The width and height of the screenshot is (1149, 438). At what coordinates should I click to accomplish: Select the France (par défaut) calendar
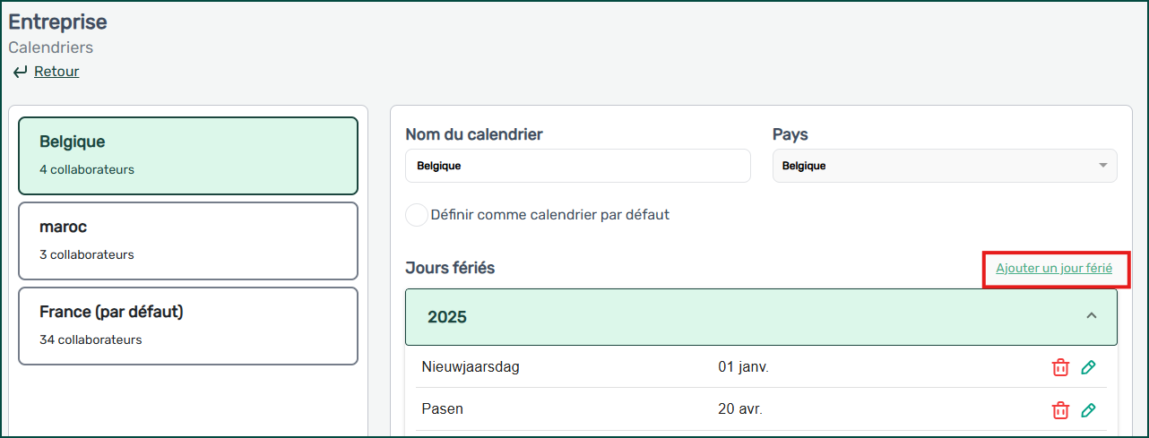coord(188,326)
